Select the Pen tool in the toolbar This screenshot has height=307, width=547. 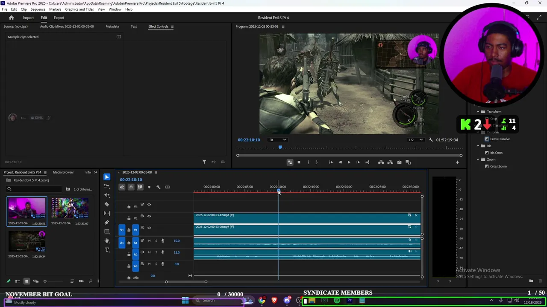[107, 223]
